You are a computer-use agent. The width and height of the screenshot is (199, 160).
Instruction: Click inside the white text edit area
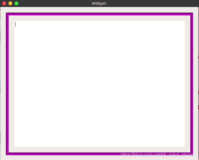coord(99,84)
